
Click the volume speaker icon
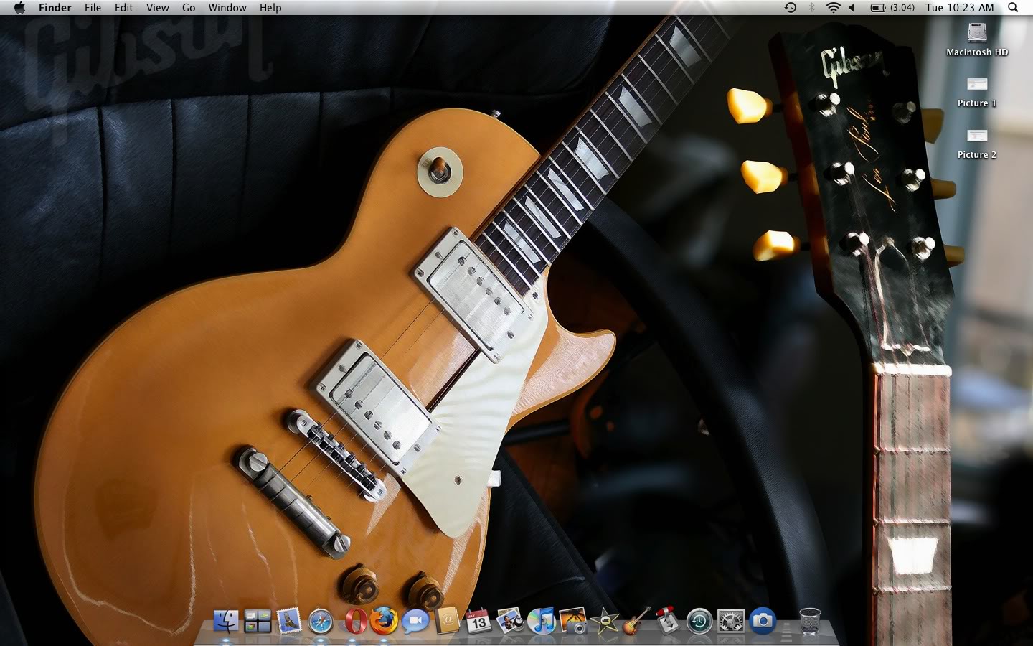pos(852,7)
